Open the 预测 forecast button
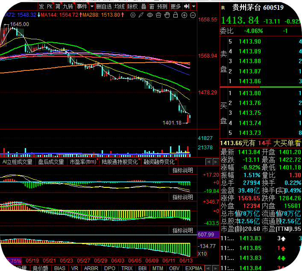 [x=162, y=6]
